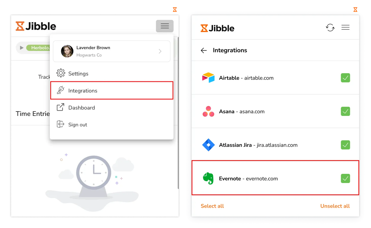Uncheck the Airtable integration checkbox
The height and width of the screenshot is (228, 371).
345,78
